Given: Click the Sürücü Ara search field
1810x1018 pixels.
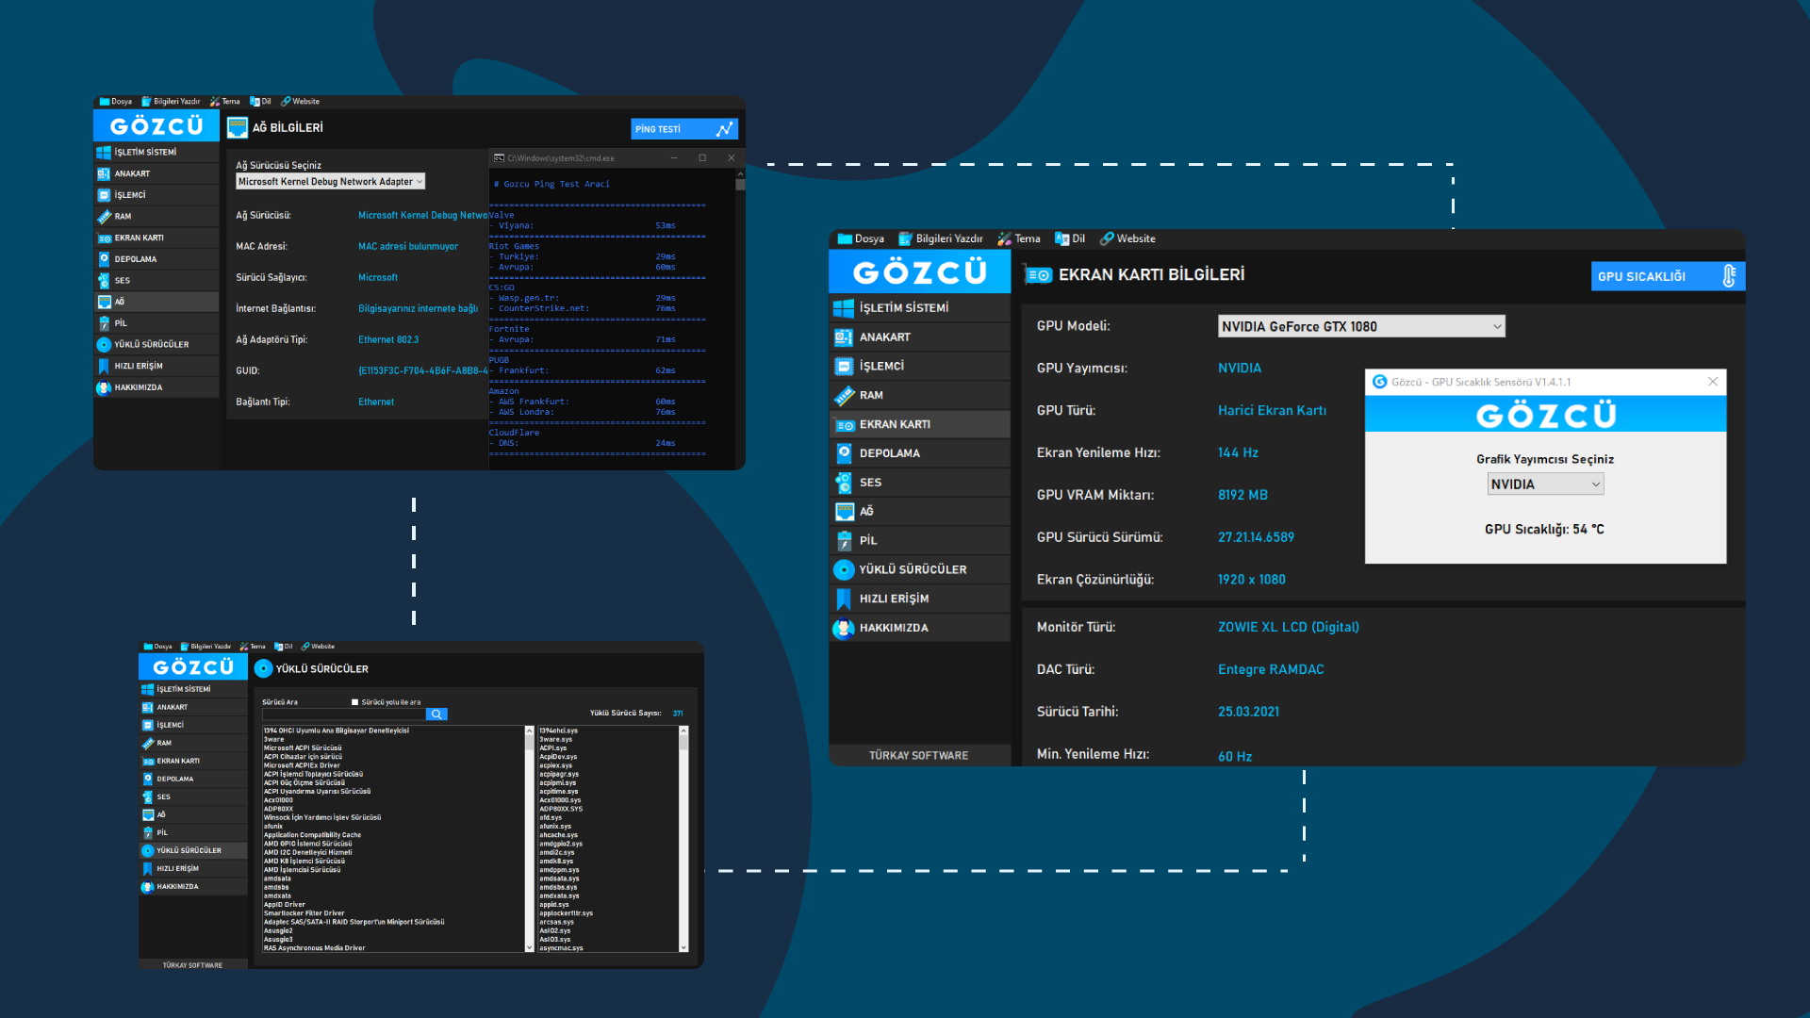Looking at the screenshot, I should [343, 714].
